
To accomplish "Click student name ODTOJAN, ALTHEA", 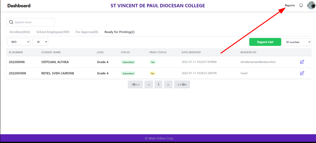I will [x=55, y=62].
